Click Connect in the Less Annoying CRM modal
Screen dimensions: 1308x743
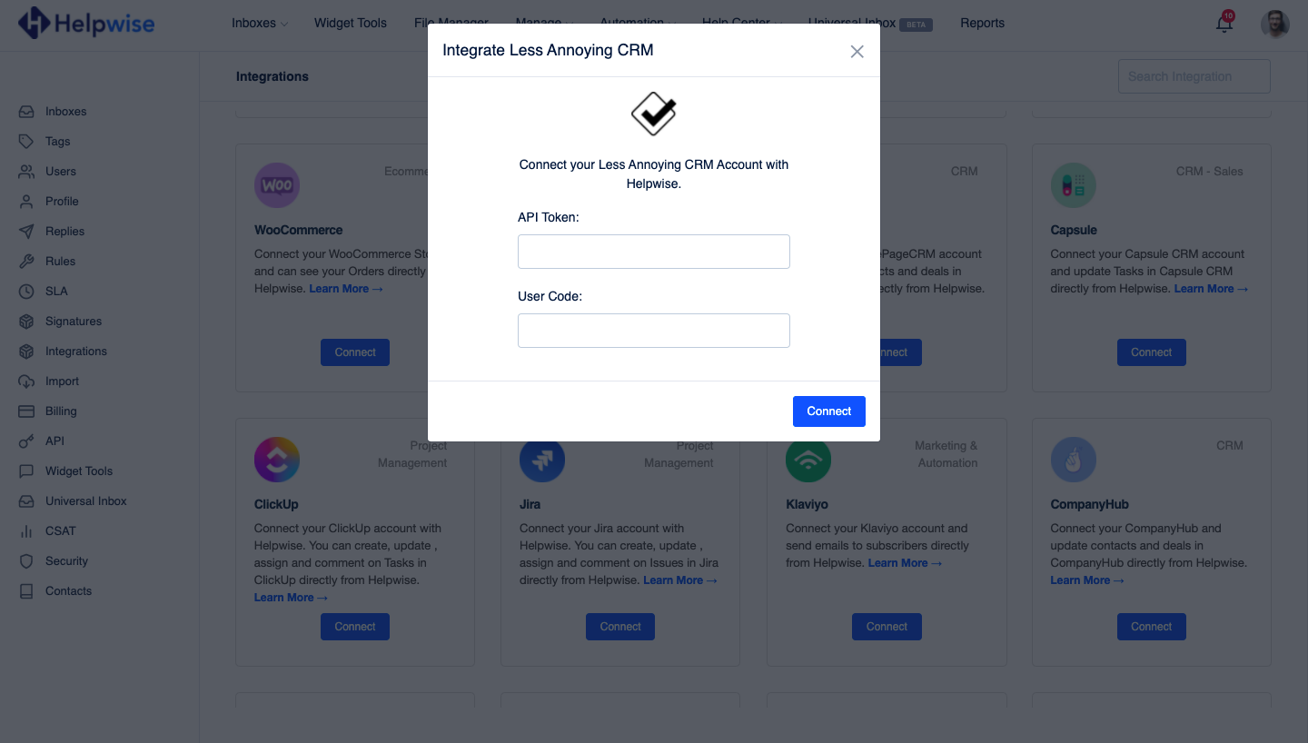click(828, 411)
